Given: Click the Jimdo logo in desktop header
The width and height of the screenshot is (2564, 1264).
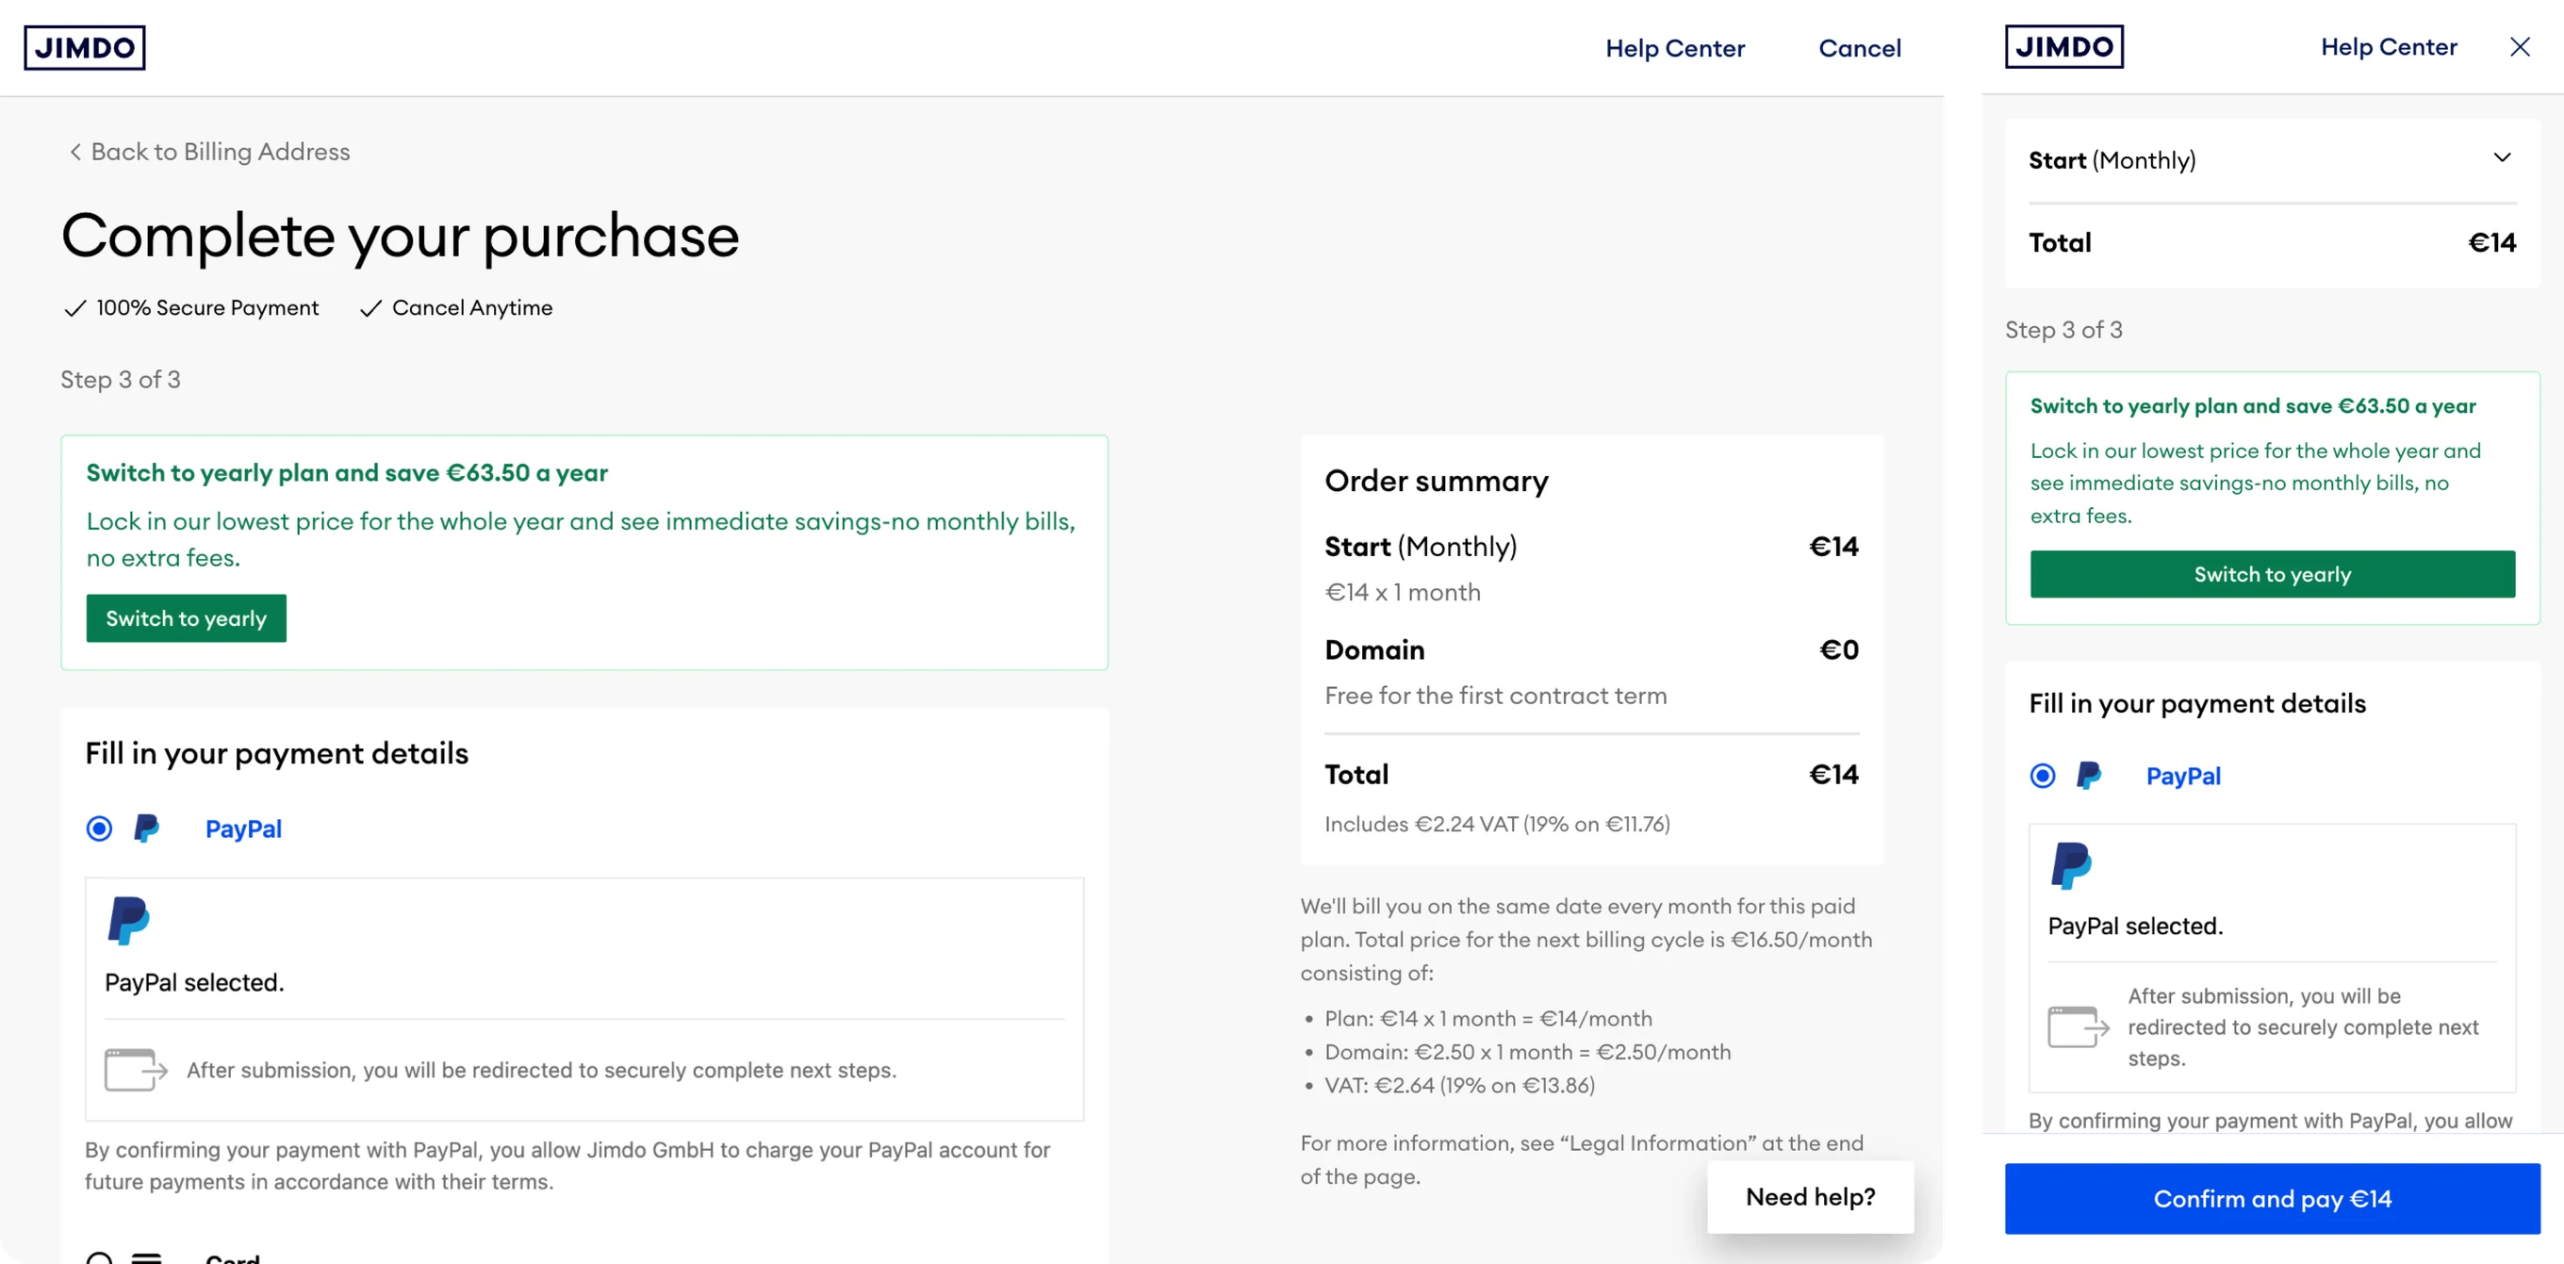Looking at the screenshot, I should click(x=85, y=48).
